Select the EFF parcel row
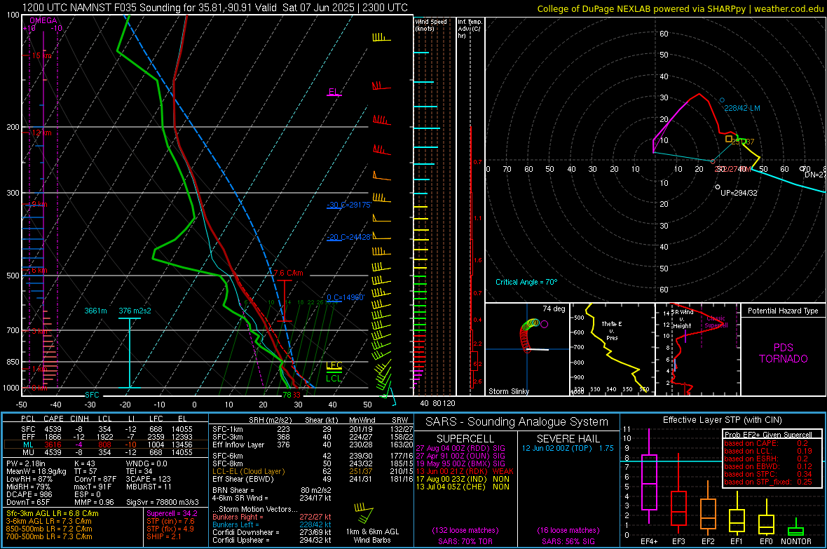The image size is (827, 549). (x=106, y=437)
